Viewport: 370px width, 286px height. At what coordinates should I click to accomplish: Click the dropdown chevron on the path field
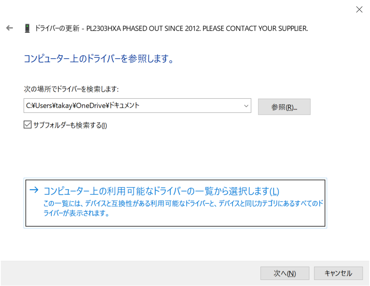246,105
